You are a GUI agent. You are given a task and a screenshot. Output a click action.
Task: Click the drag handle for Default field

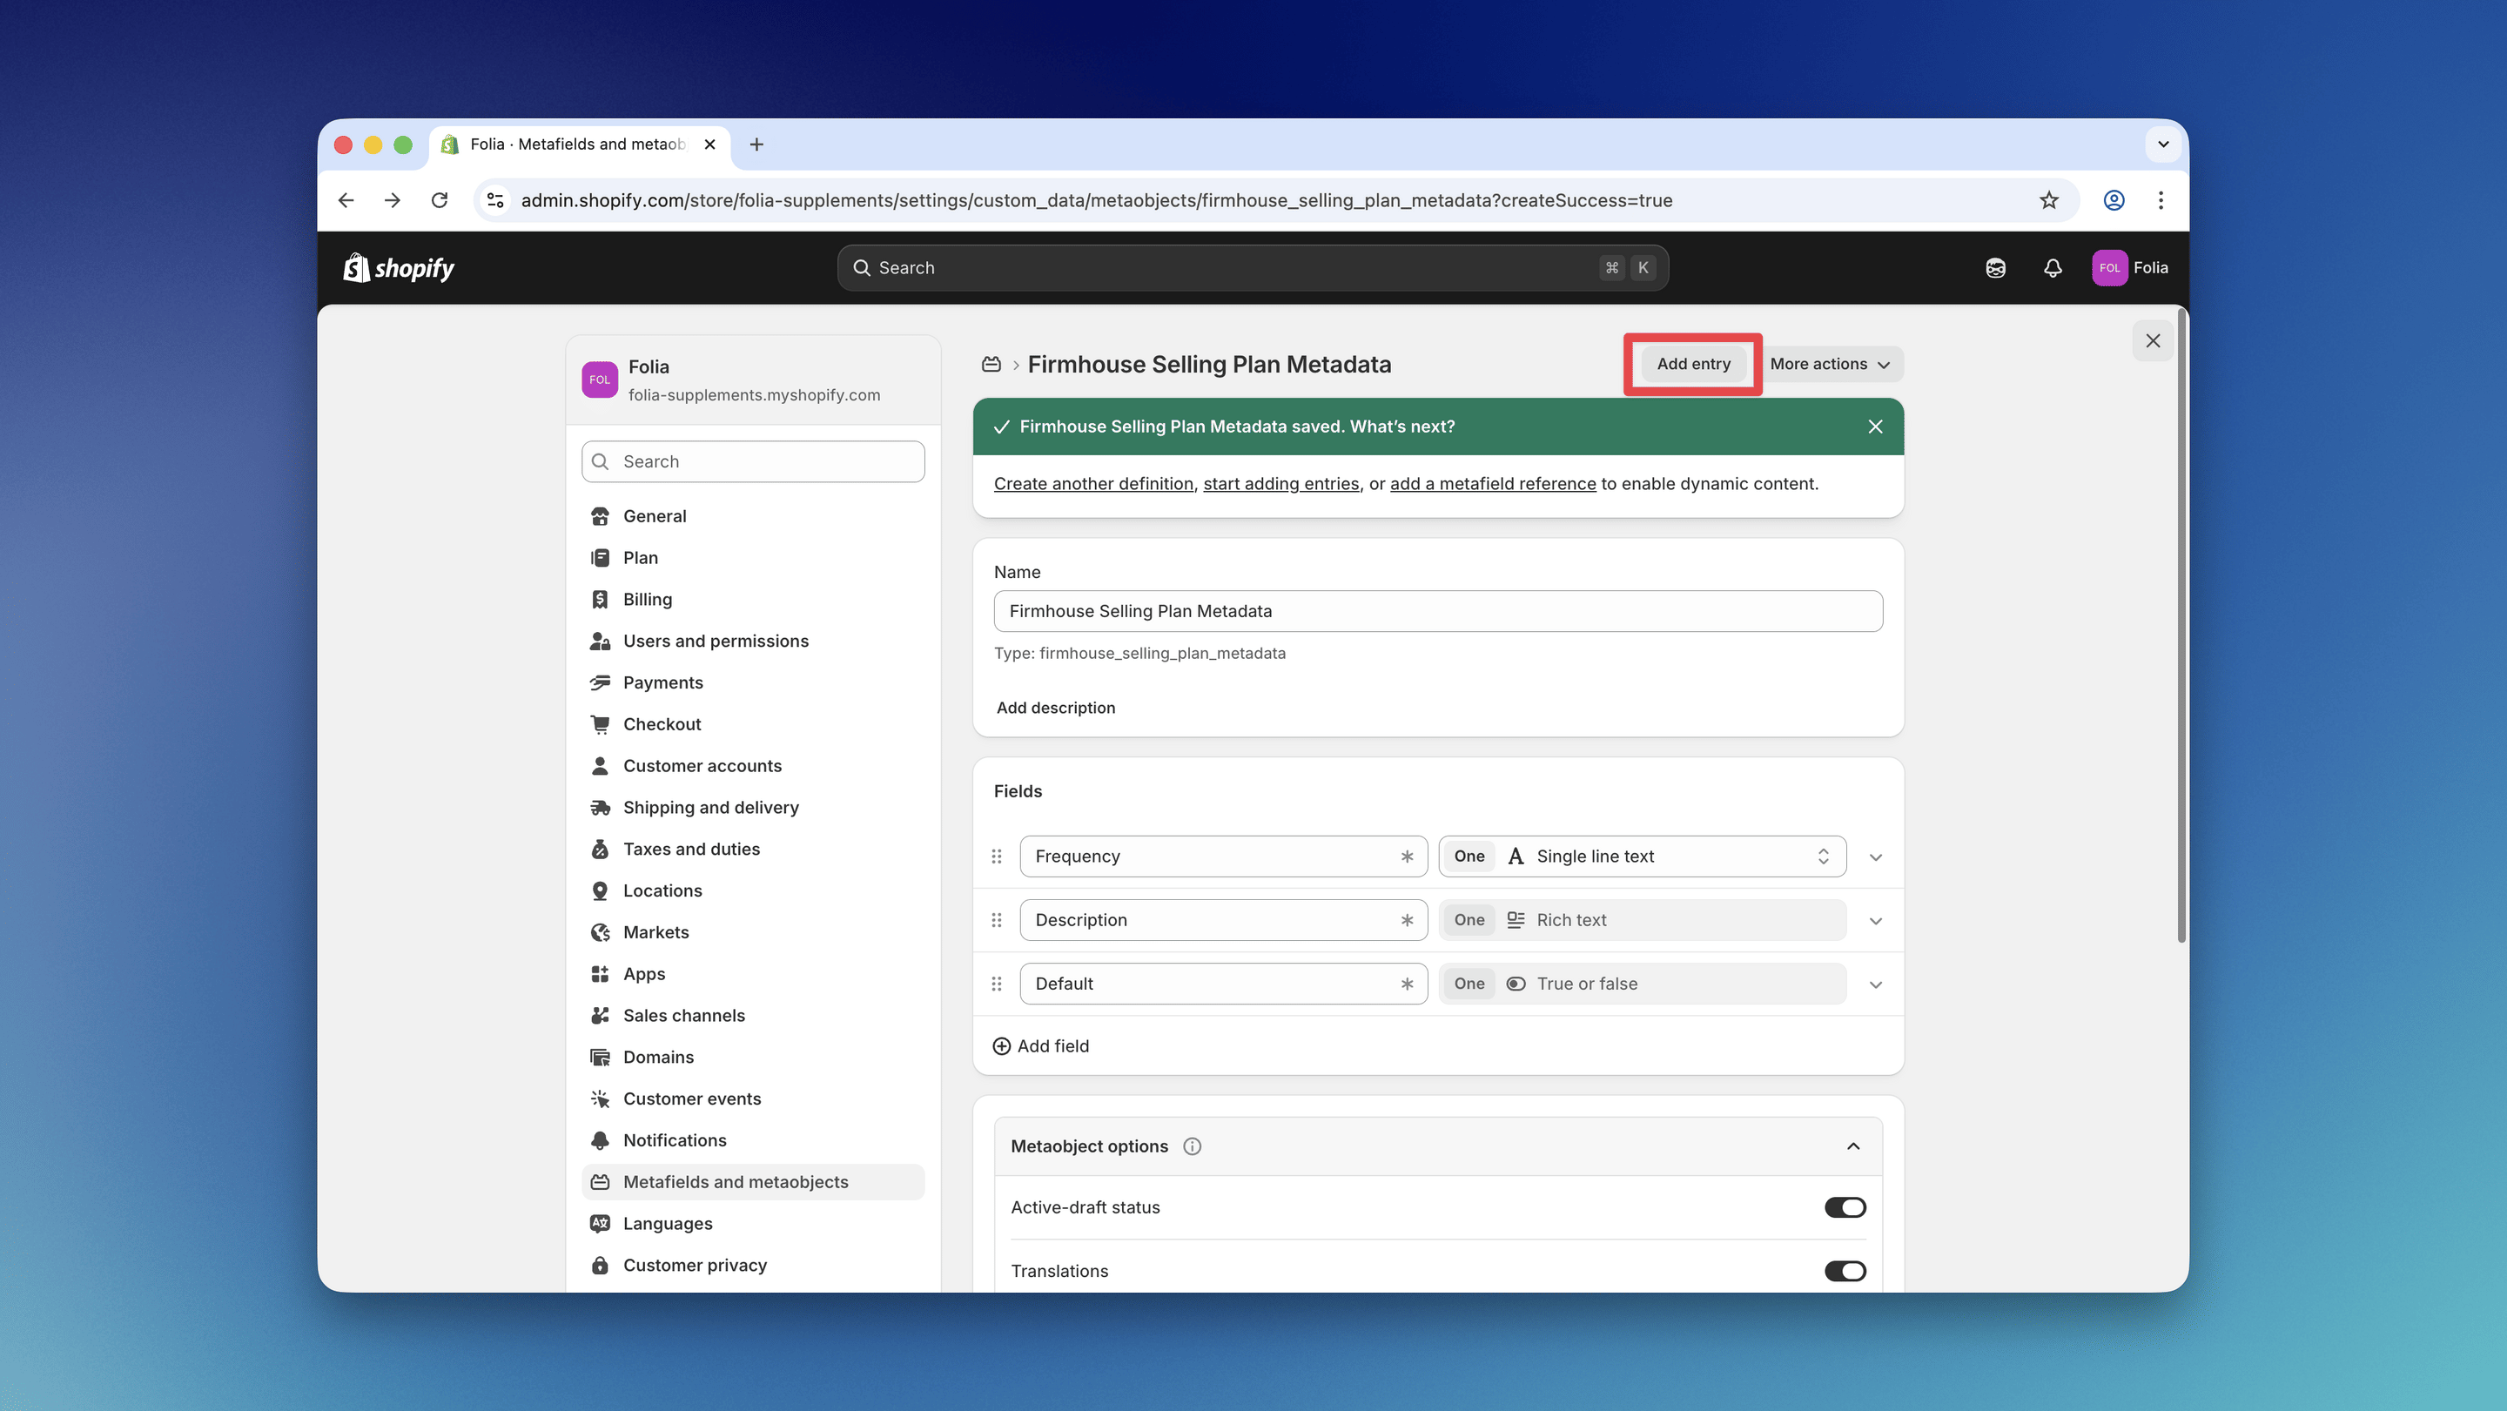(997, 984)
